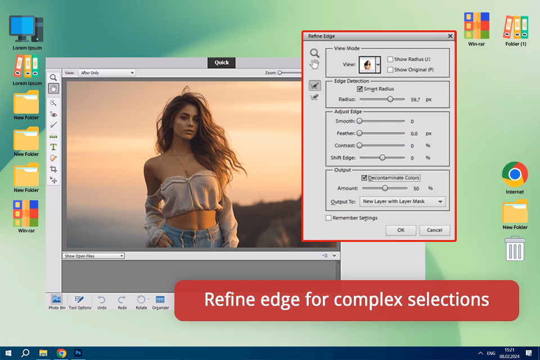Select the Hand tool below the Zoom tool
The image size is (540, 360).
tap(54, 88)
